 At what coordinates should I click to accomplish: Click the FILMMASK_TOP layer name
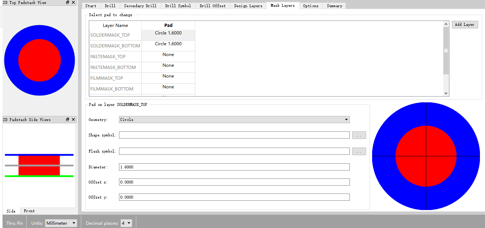point(106,78)
